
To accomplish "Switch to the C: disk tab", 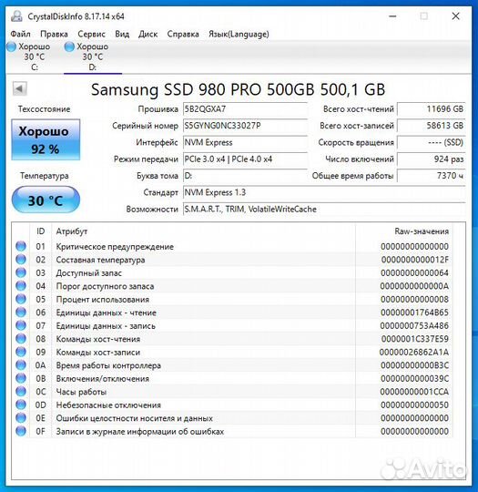I will point(35,56).
